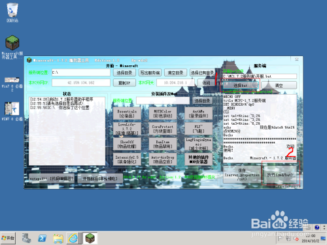Open Windows Explorer from the taskbar
The height and width of the screenshot is (245, 327).
point(58,238)
